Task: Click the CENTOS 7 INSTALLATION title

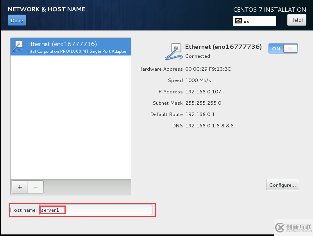Action: [x=270, y=10]
